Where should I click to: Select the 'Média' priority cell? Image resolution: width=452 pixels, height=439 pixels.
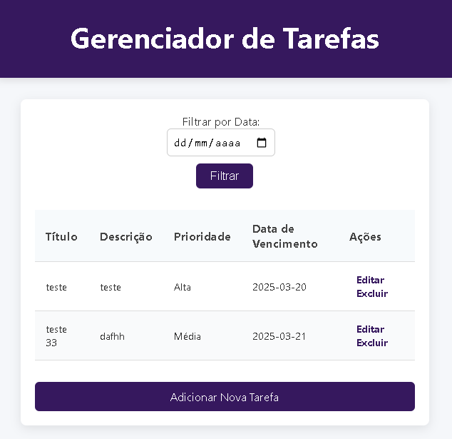tap(188, 336)
